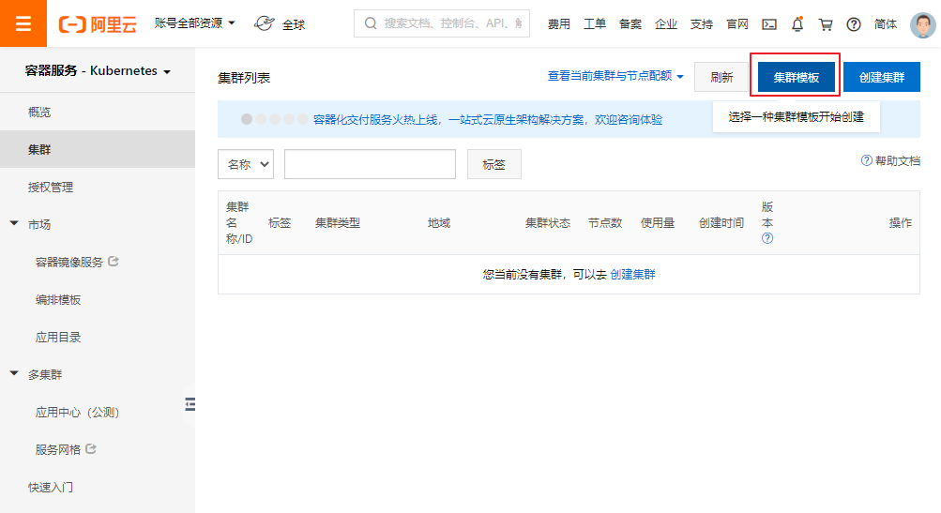
Task: Open 费用 in the top navigation
Action: 559,24
